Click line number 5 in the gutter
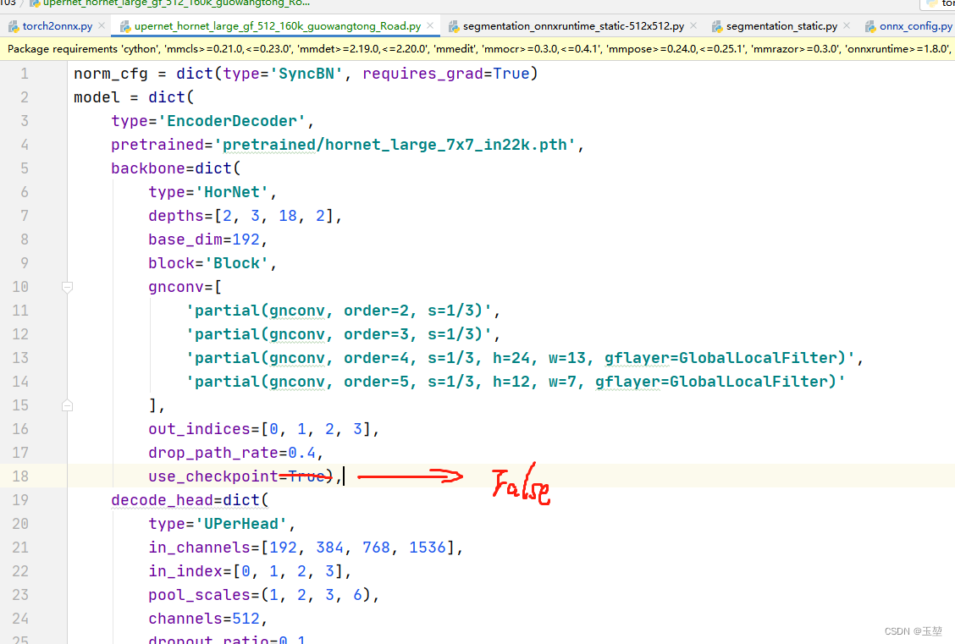955x644 pixels. pyautogui.click(x=25, y=168)
